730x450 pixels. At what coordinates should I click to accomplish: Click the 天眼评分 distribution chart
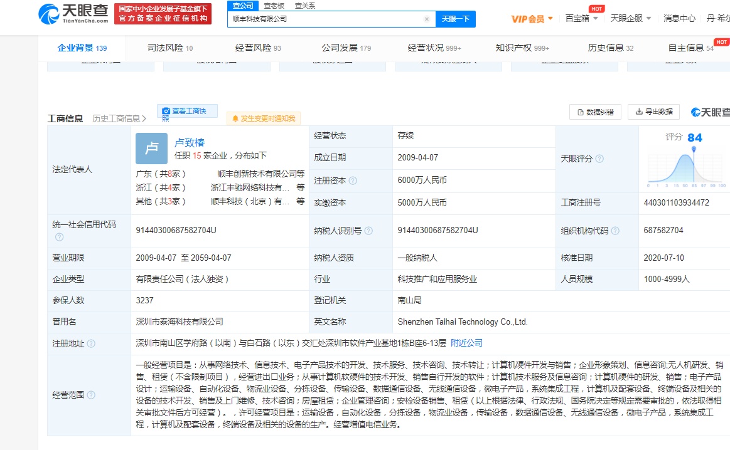point(686,167)
